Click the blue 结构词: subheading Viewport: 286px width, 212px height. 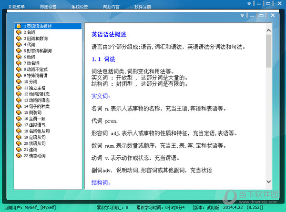[x=101, y=182]
